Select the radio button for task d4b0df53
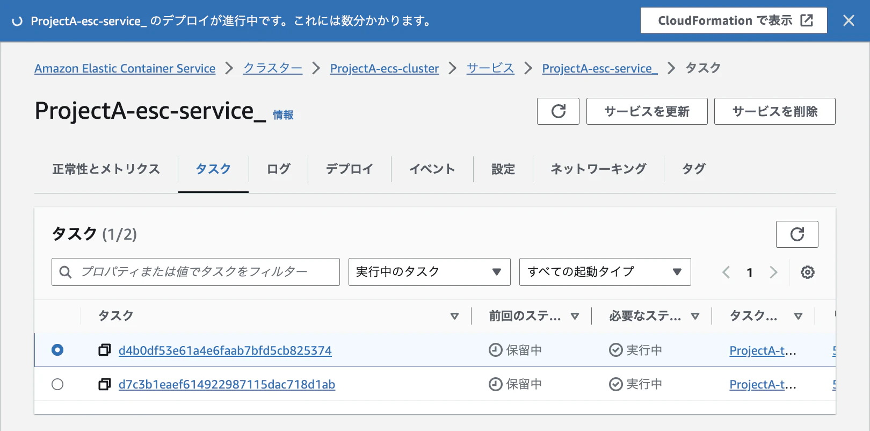Screen dimensions: 870x431 coord(57,350)
